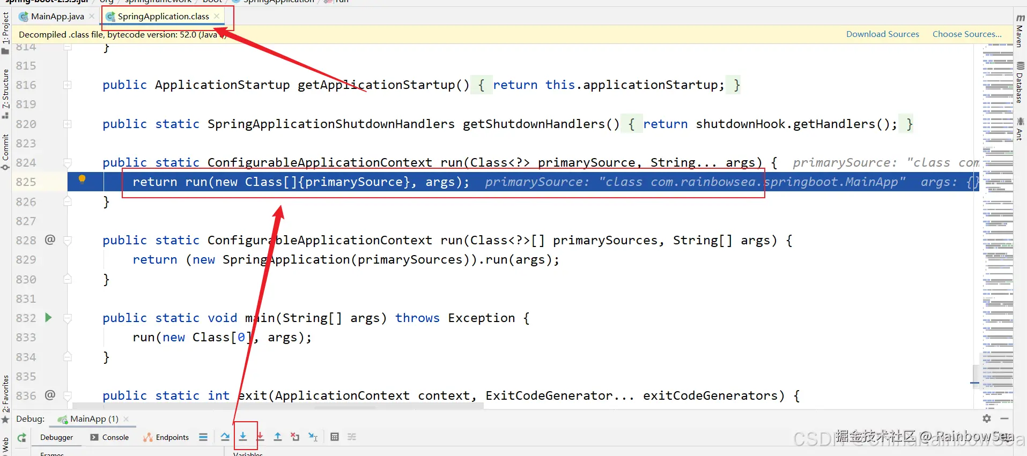Click the Run to Cursor icon
1027x456 pixels.
(x=313, y=437)
